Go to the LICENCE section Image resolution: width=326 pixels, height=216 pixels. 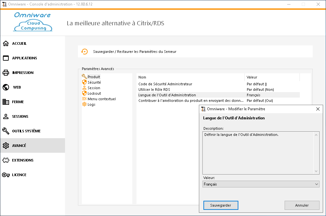pyautogui.click(x=33, y=175)
